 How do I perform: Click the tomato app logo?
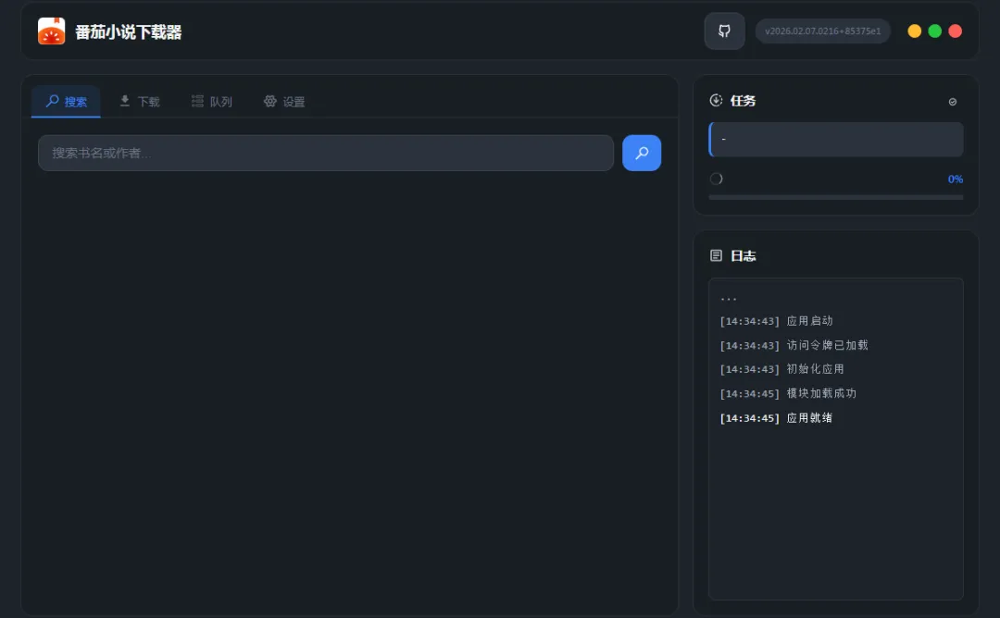click(51, 31)
